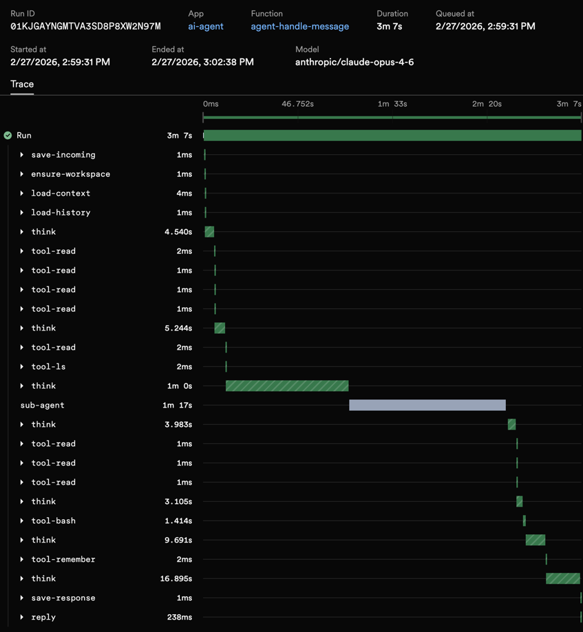583x632 pixels.
Task: Select the blue sub-agent timeline bar
Action: pyautogui.click(x=427, y=405)
